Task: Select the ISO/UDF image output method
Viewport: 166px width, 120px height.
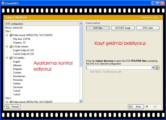Action: [123, 28]
